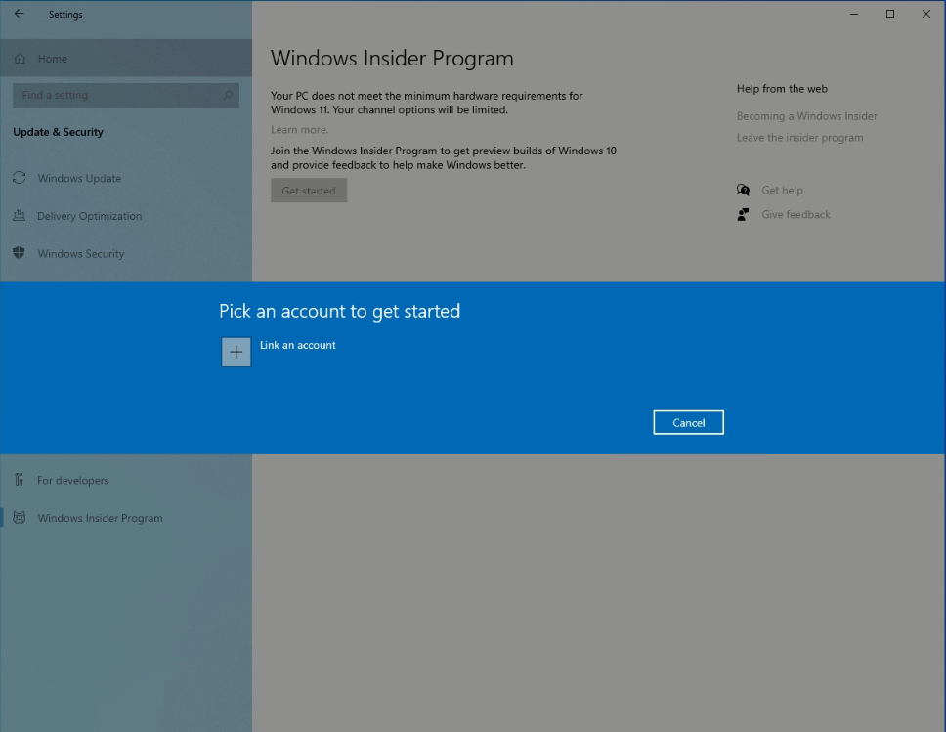The image size is (946, 732).
Task: Go back using the Settings back arrow
Action: pos(20,14)
